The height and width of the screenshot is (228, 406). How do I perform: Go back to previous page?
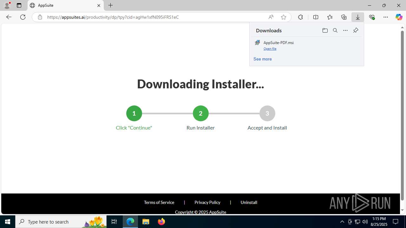[x=9, y=17]
